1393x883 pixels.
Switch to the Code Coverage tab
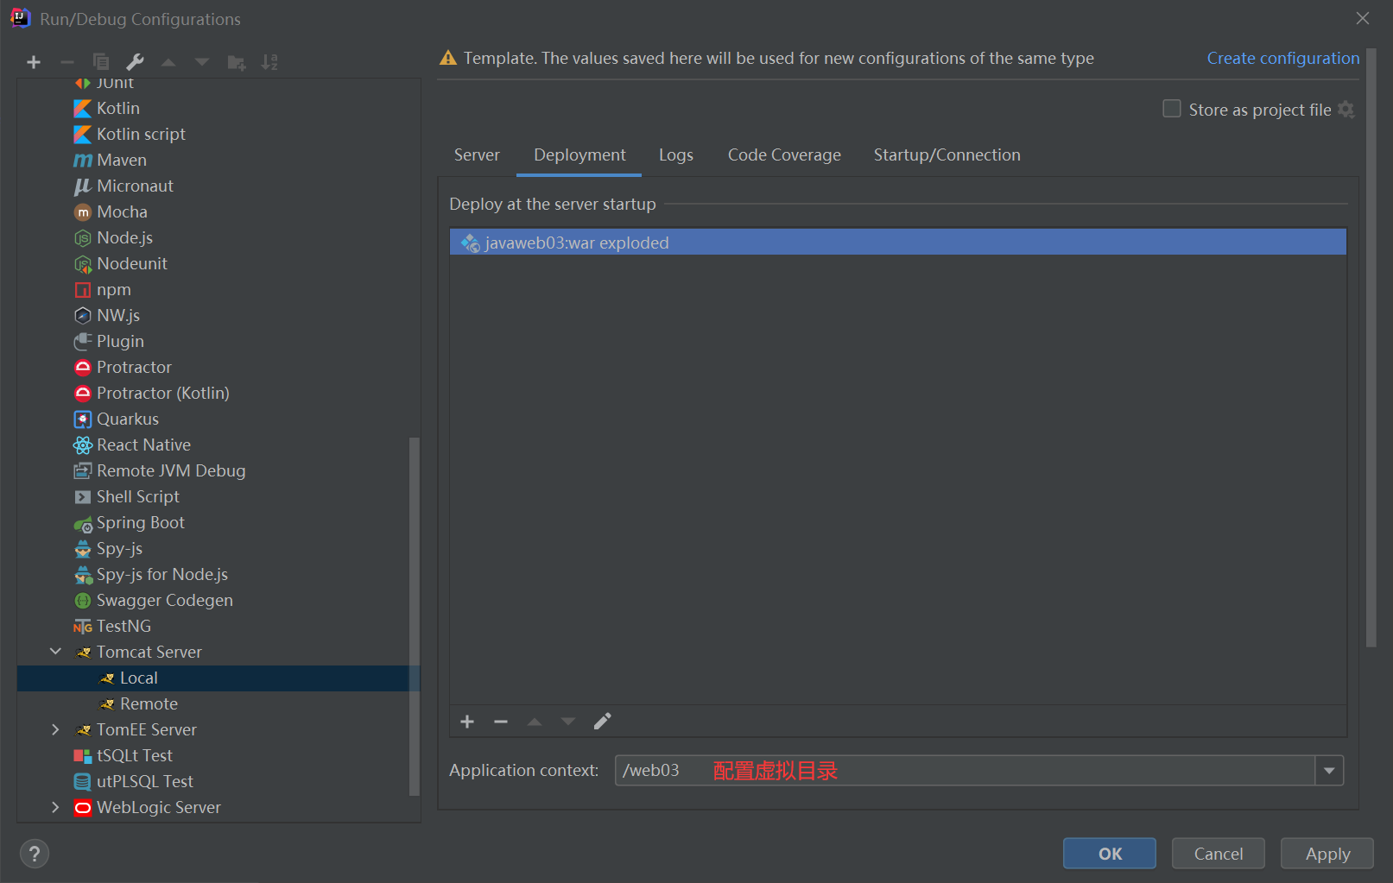coord(784,155)
